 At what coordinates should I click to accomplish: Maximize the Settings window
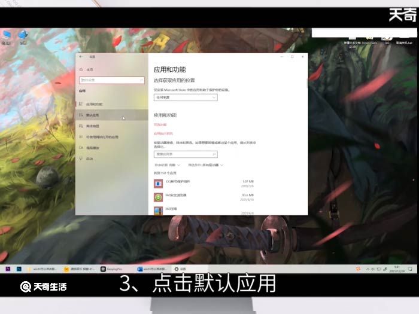(x=292, y=57)
